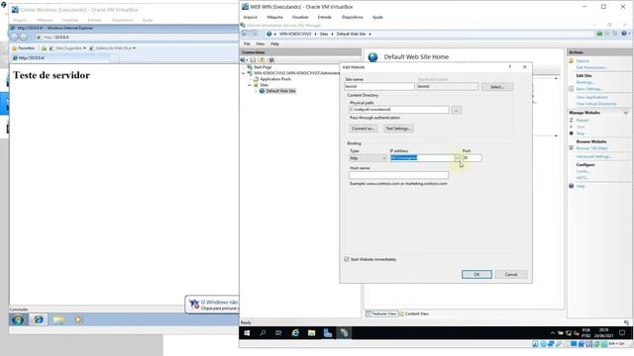634x356 pixels.
Task: Click Windows 7 Start orb in client VM
Action: 18,319
